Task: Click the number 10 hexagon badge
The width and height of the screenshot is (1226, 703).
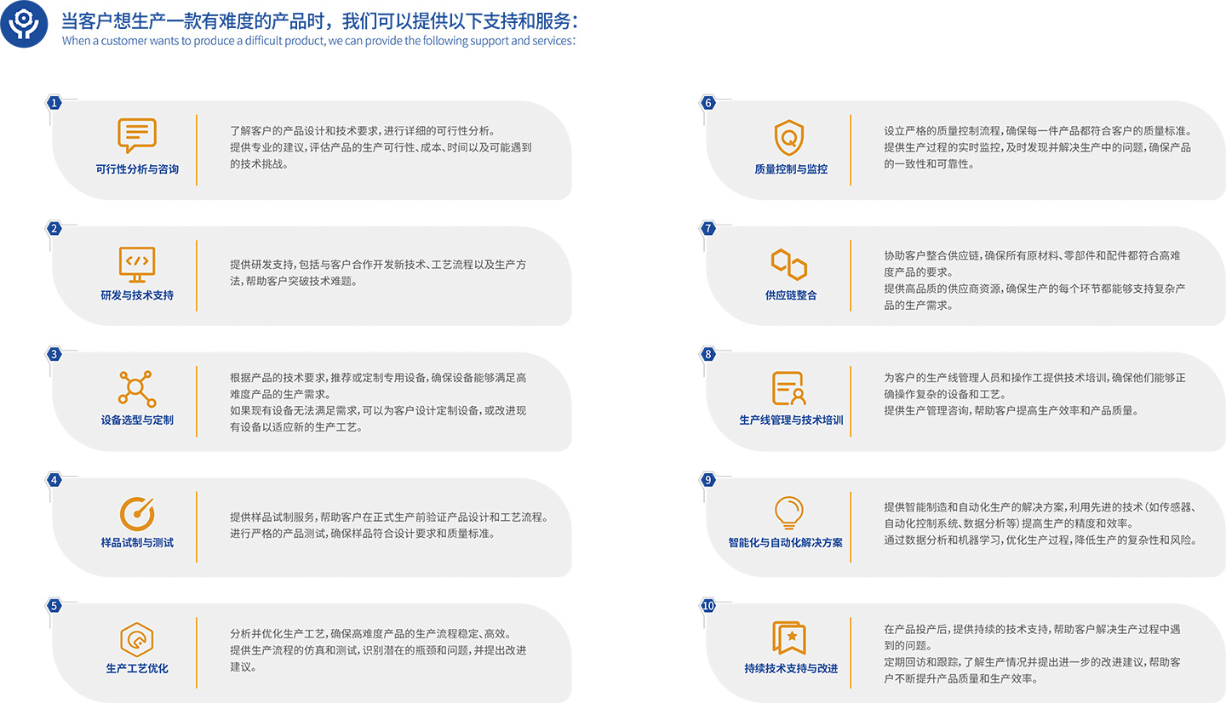Action: [708, 605]
